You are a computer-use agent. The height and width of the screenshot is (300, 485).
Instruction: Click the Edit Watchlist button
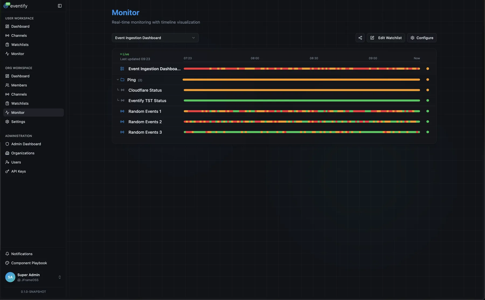[386, 38]
